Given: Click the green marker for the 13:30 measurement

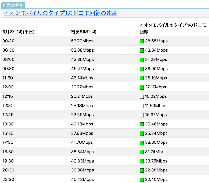Looking at the screenshot, I should pos(141,124).
